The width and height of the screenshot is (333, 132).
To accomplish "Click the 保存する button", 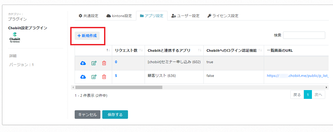I will click(x=115, y=115).
